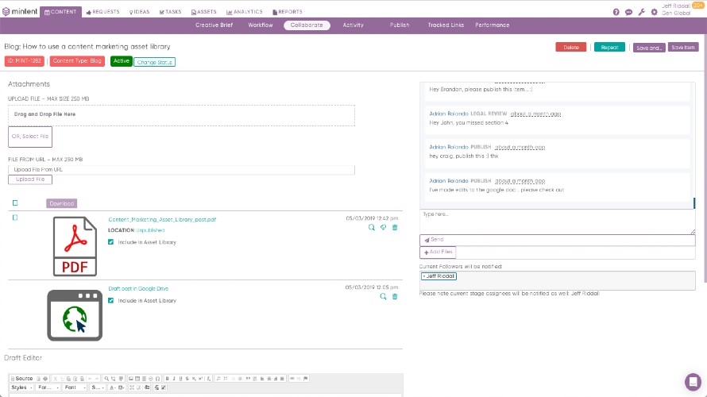Open the Size dropdown

click(98, 387)
